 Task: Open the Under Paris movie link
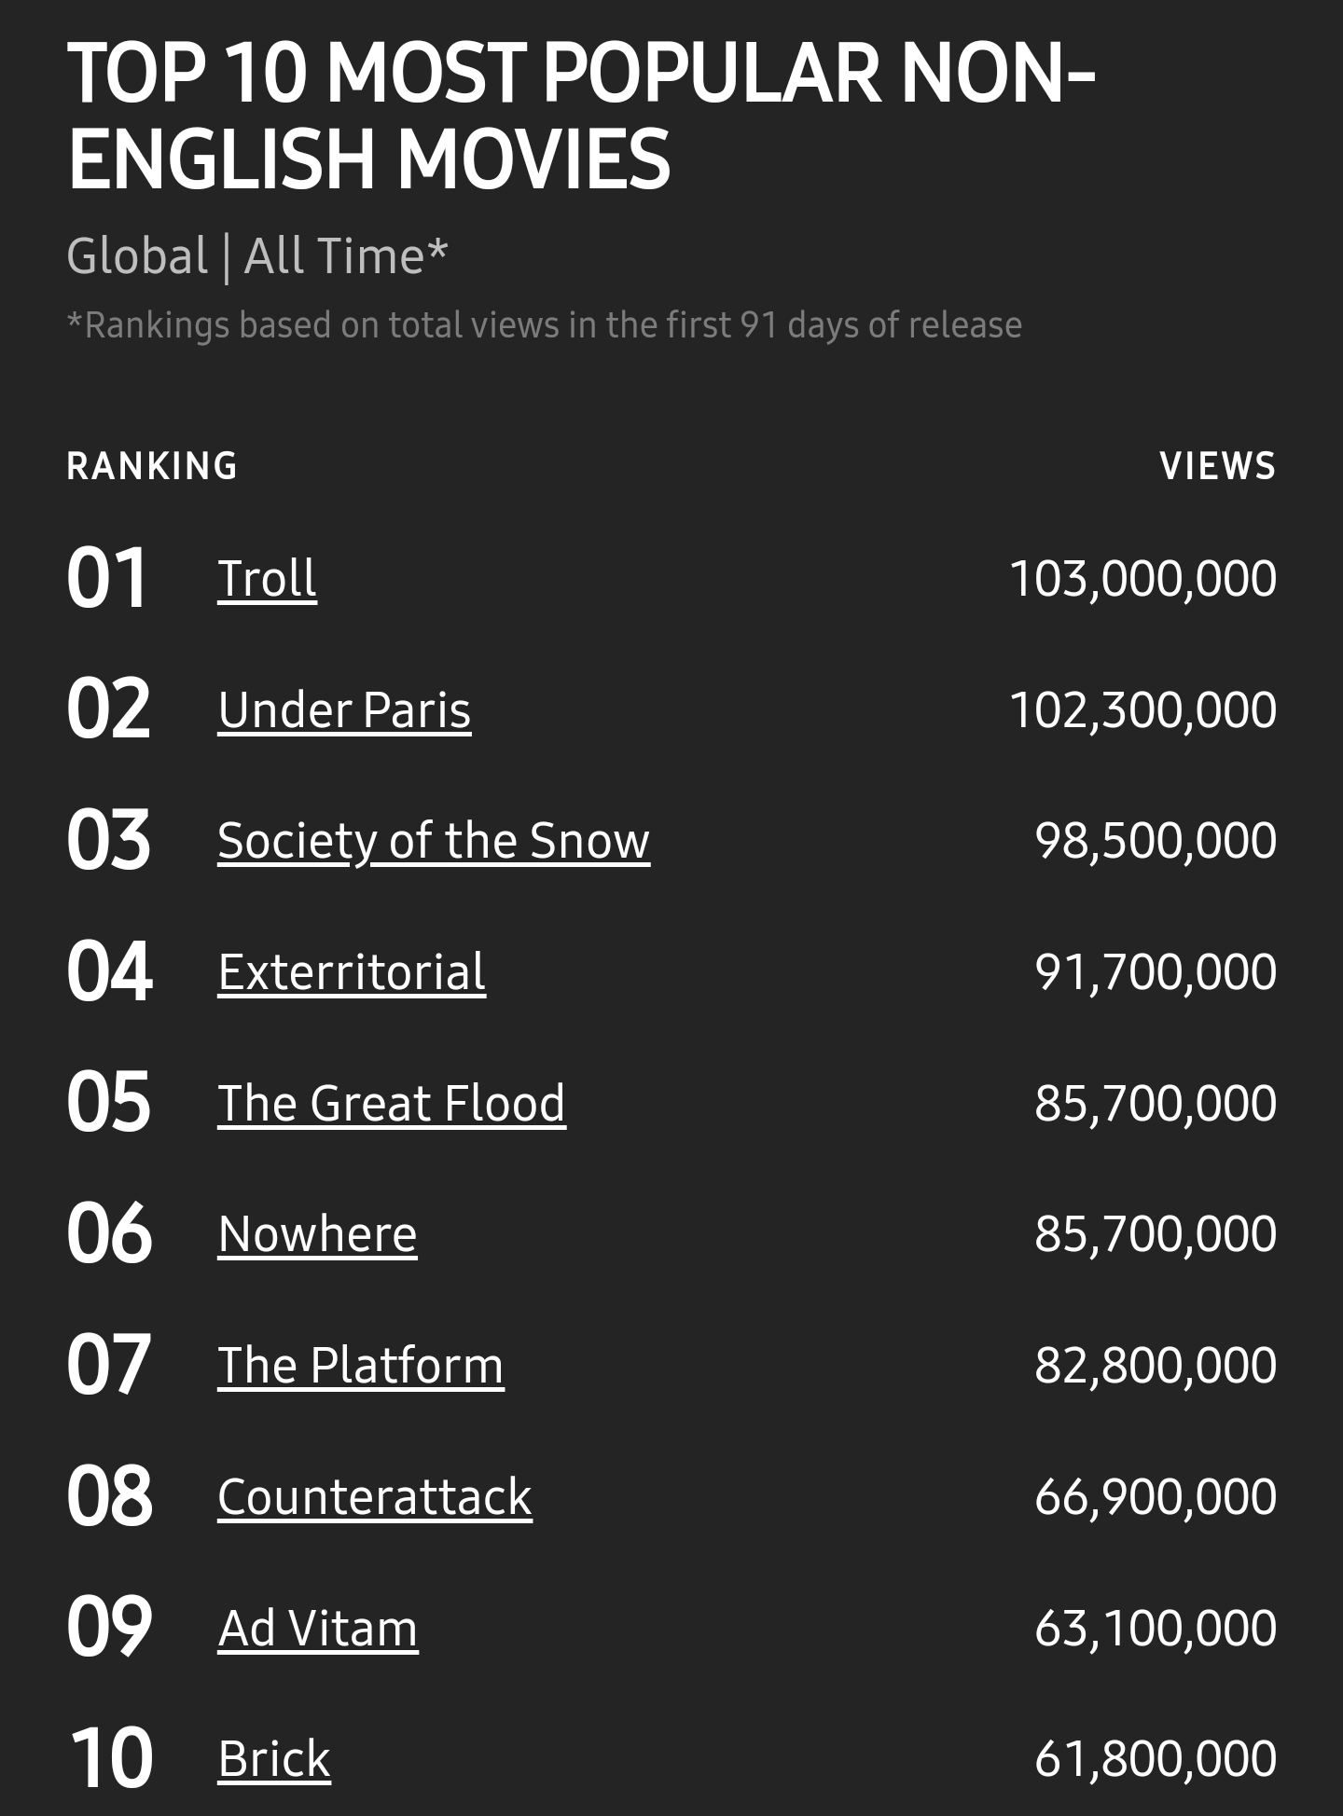344,710
